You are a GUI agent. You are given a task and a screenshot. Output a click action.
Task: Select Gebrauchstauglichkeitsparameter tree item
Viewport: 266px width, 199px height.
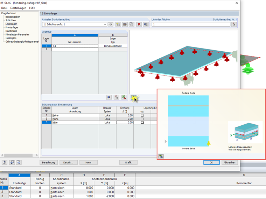click(22, 42)
